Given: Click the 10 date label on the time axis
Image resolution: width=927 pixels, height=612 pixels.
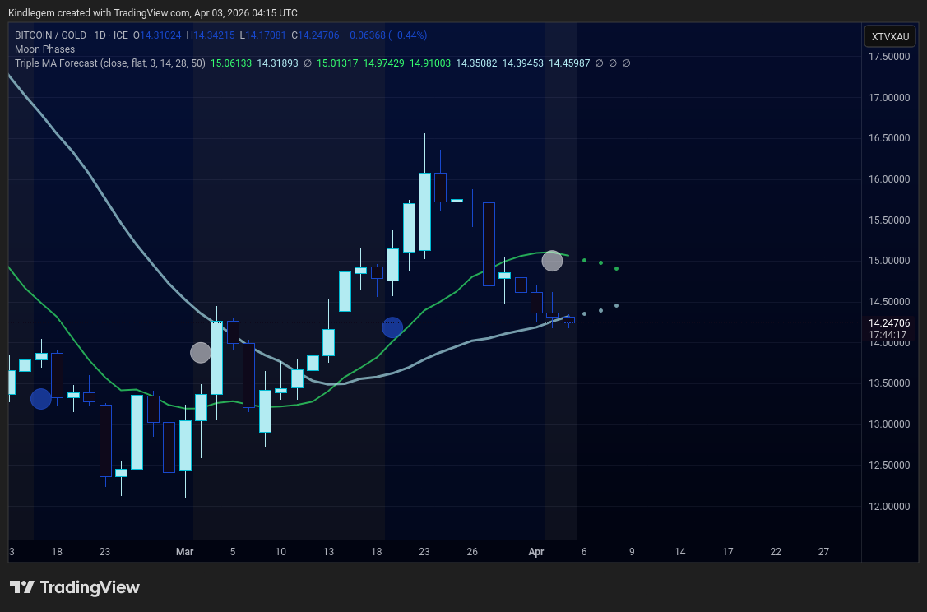Looking at the screenshot, I should click(x=280, y=552).
